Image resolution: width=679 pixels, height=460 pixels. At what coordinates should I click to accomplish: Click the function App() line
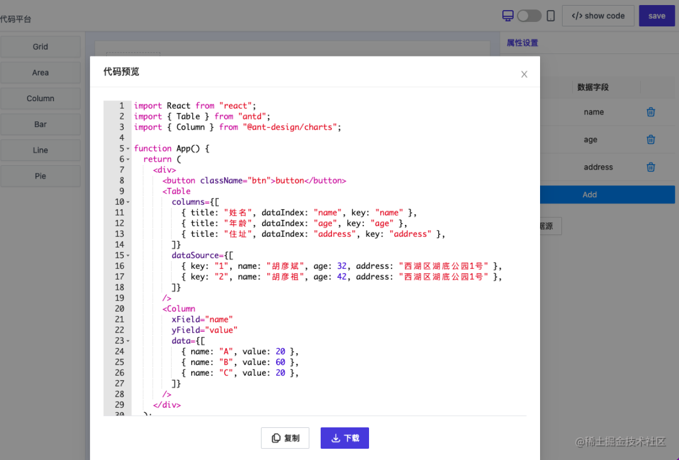pyautogui.click(x=172, y=148)
